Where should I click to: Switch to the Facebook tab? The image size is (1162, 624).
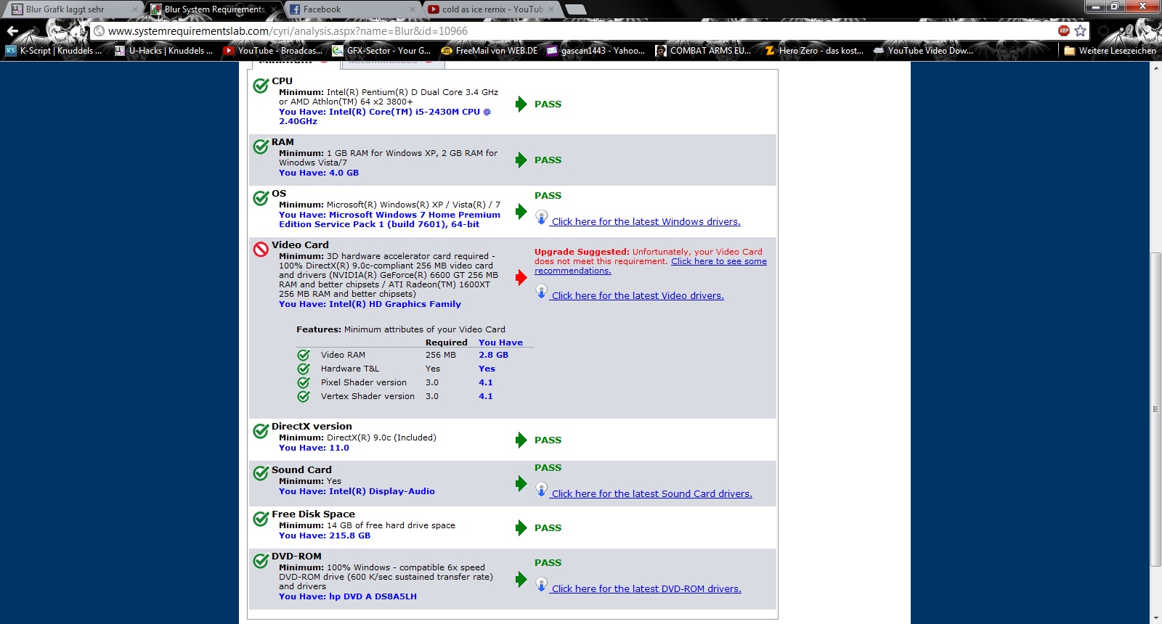pos(352,9)
